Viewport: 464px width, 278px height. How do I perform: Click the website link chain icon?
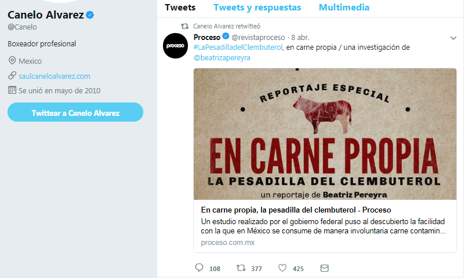pos(12,76)
